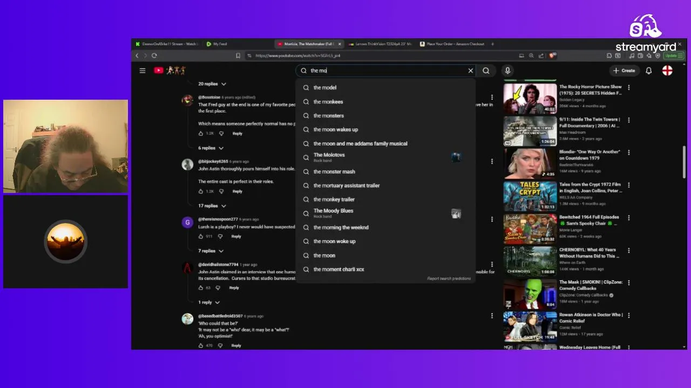Open the account avatar menu
The image size is (691, 388).
[x=667, y=71]
